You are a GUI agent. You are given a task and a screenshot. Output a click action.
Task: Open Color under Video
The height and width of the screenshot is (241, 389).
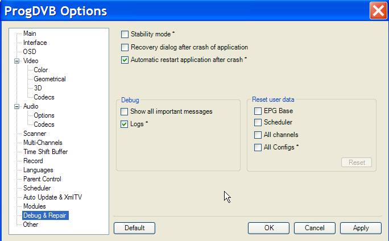41,70
